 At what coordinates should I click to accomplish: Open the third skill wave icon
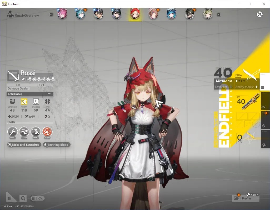tap(36, 132)
